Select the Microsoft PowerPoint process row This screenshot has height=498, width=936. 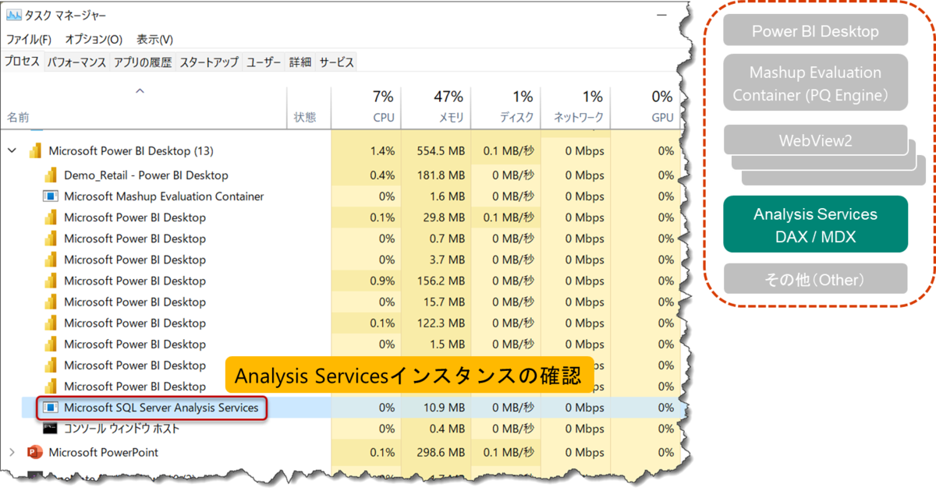[339, 452]
